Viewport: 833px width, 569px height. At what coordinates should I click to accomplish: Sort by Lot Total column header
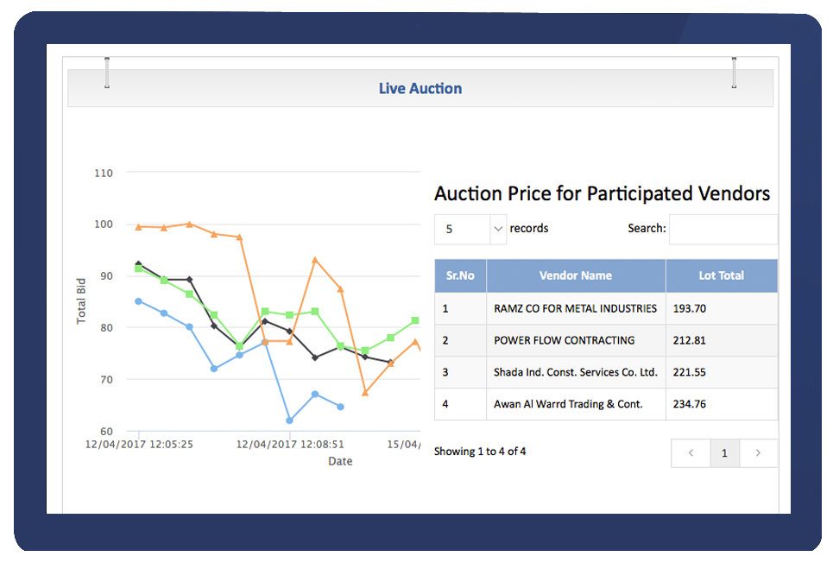pos(721,275)
